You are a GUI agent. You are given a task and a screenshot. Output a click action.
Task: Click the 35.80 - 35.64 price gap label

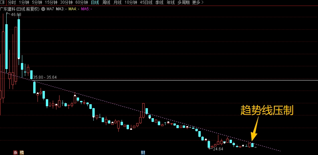[x=45, y=77]
